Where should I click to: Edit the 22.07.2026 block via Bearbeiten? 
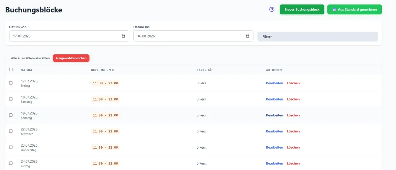(275, 131)
